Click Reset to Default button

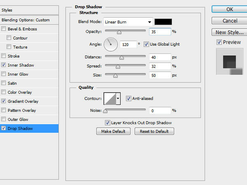[154, 131]
